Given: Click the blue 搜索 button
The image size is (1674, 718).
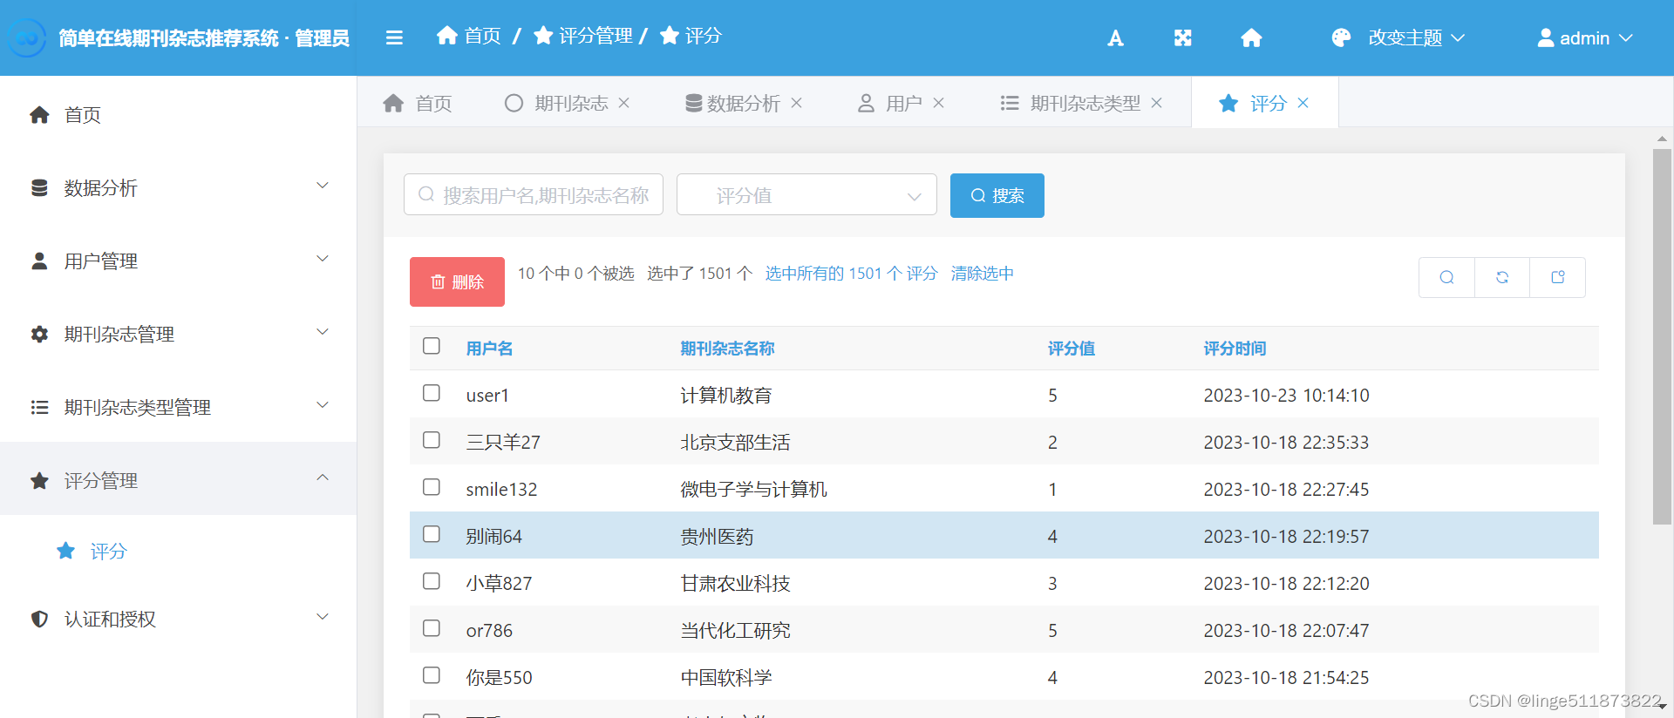Looking at the screenshot, I should point(997,195).
